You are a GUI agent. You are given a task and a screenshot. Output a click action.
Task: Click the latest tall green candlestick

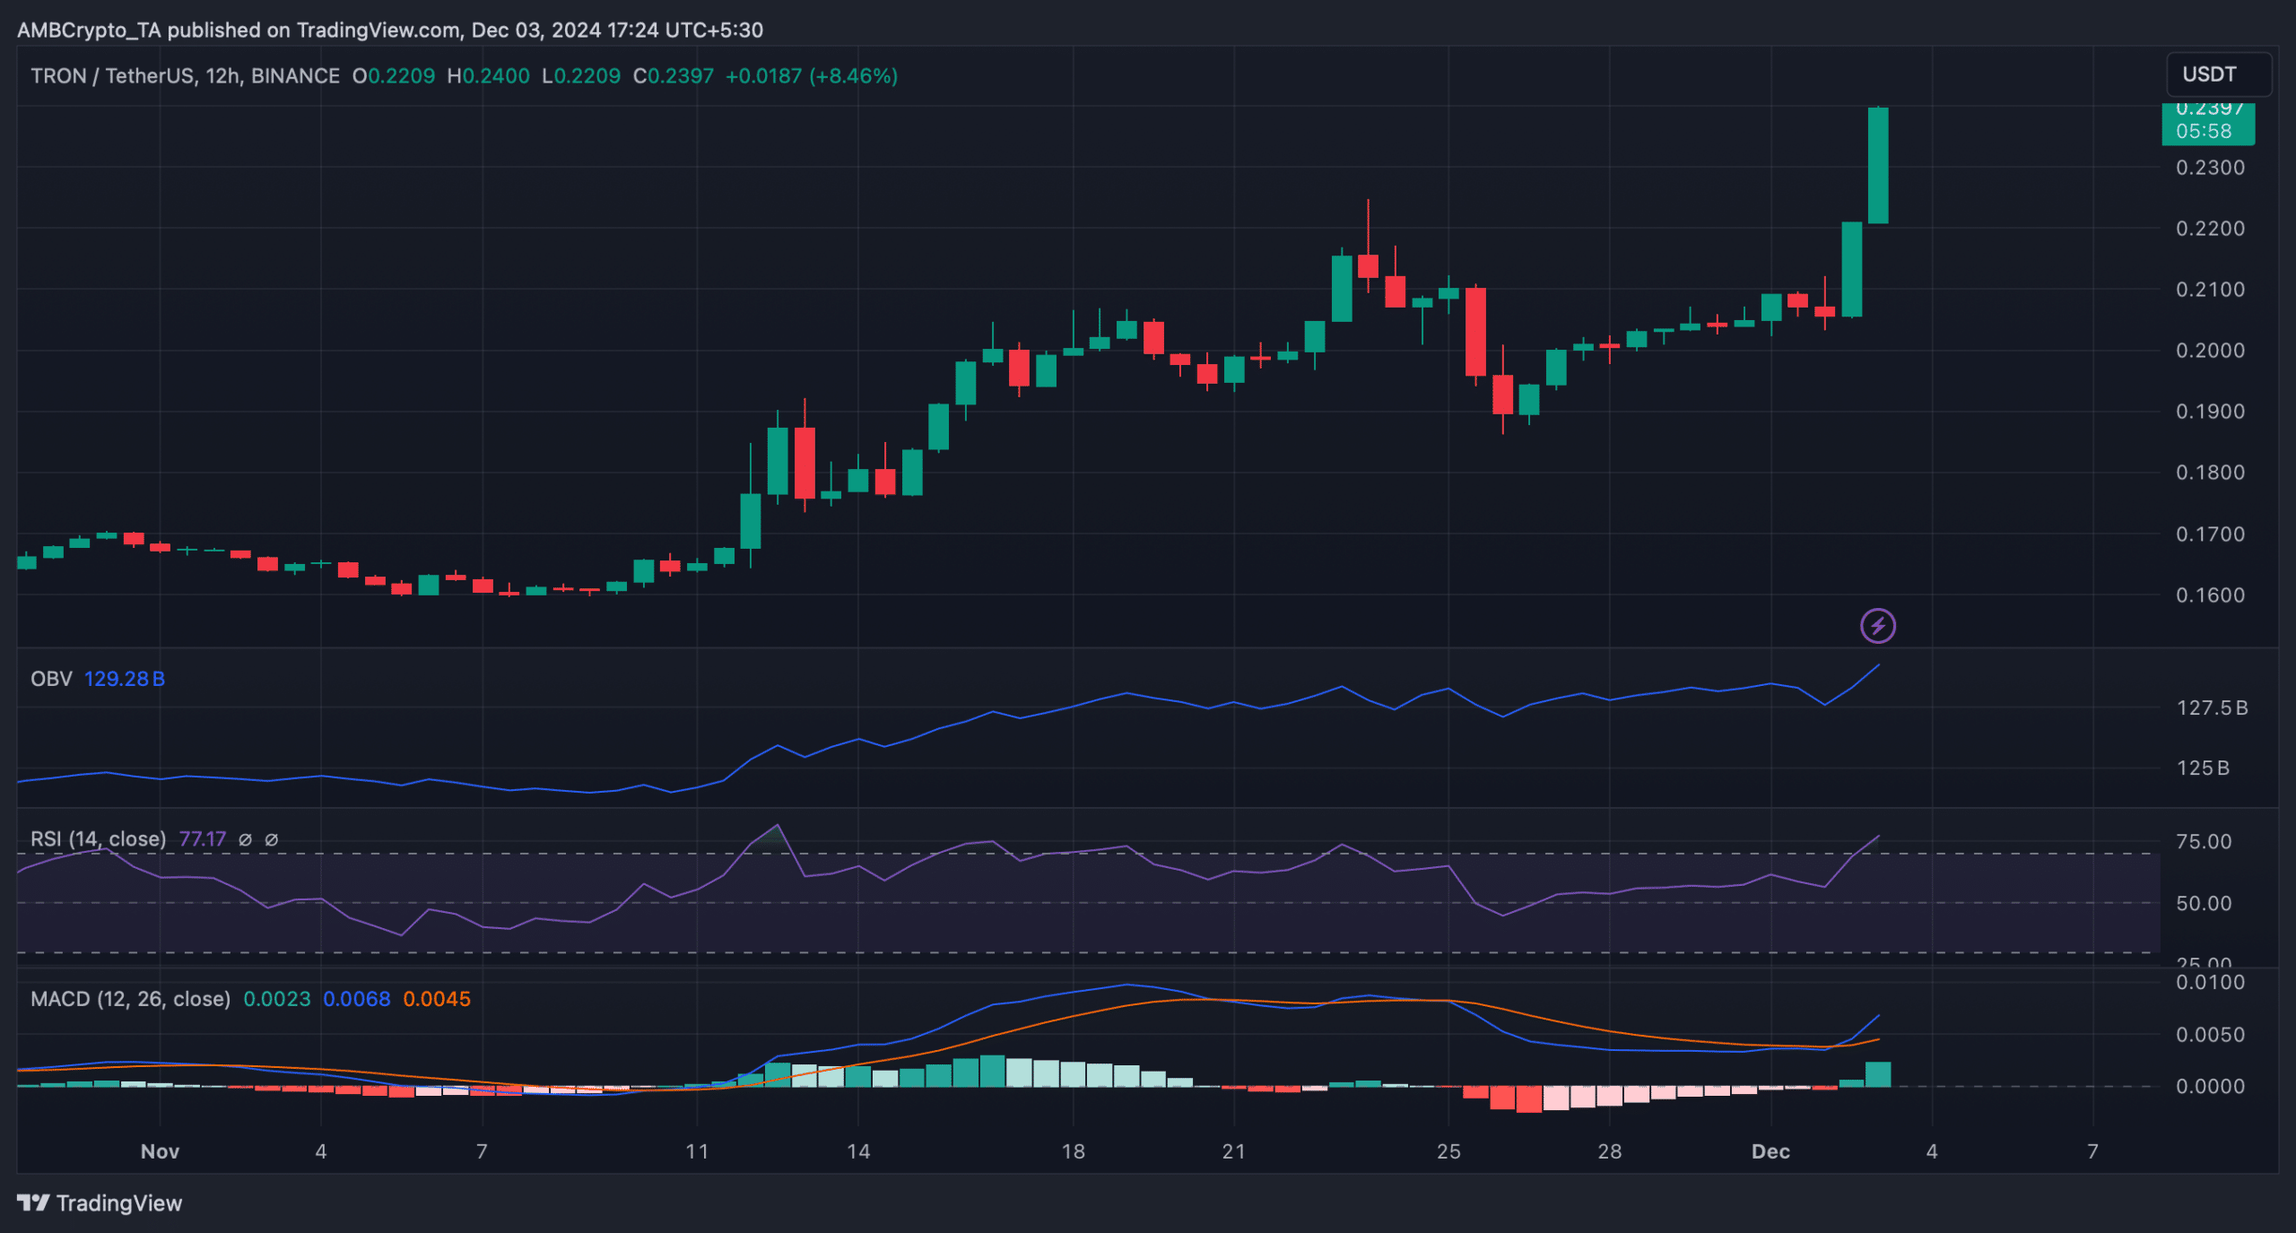tap(1878, 166)
